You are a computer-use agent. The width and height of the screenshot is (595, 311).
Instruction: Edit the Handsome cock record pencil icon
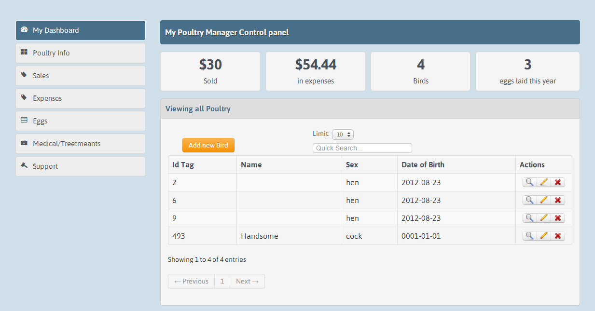(544, 236)
